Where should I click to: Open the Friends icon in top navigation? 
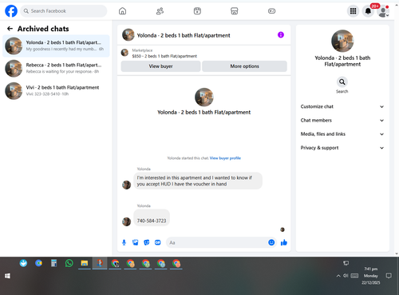tap(160, 11)
